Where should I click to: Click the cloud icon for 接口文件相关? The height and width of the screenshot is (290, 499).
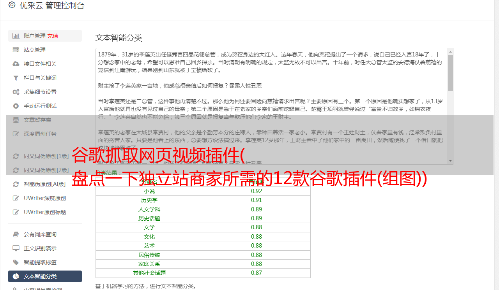tap(16, 64)
